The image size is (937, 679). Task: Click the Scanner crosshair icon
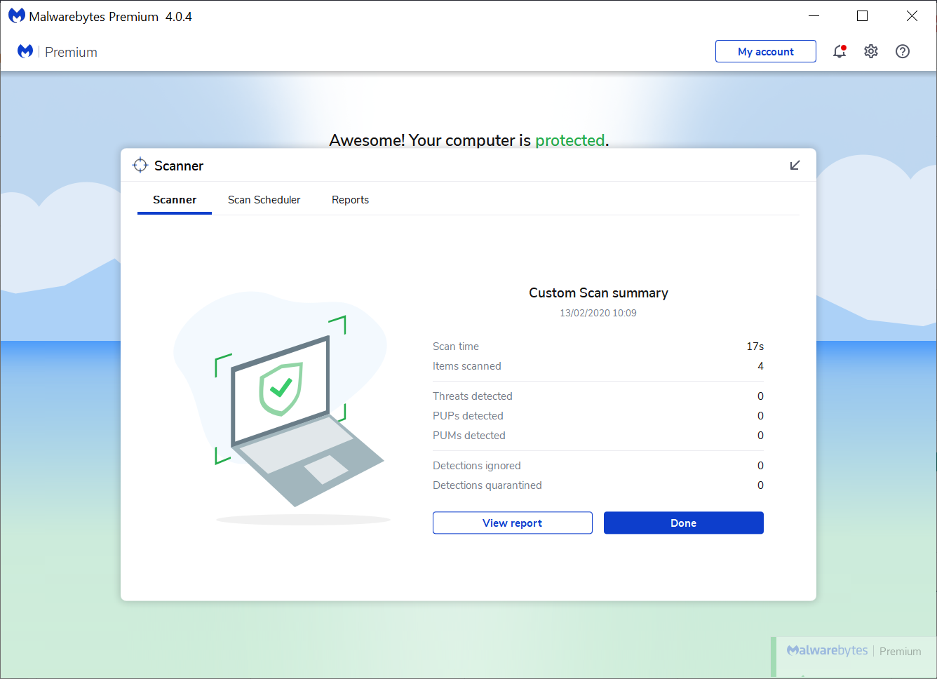[x=140, y=165]
